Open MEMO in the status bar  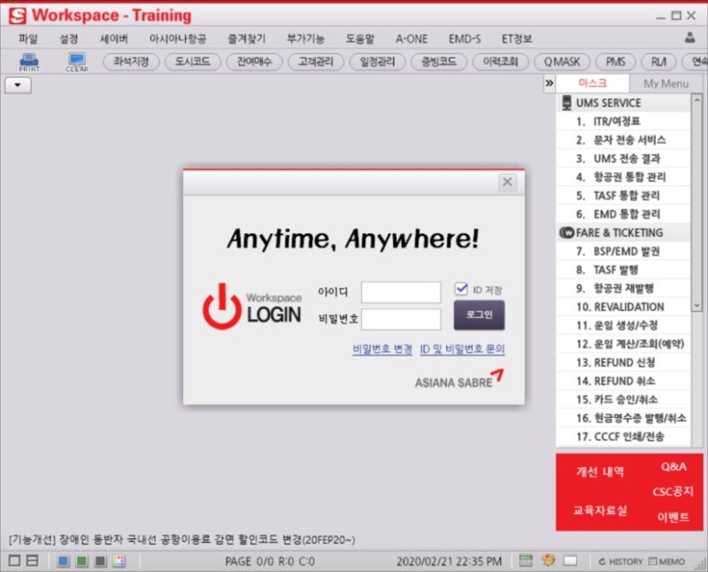tap(667, 562)
